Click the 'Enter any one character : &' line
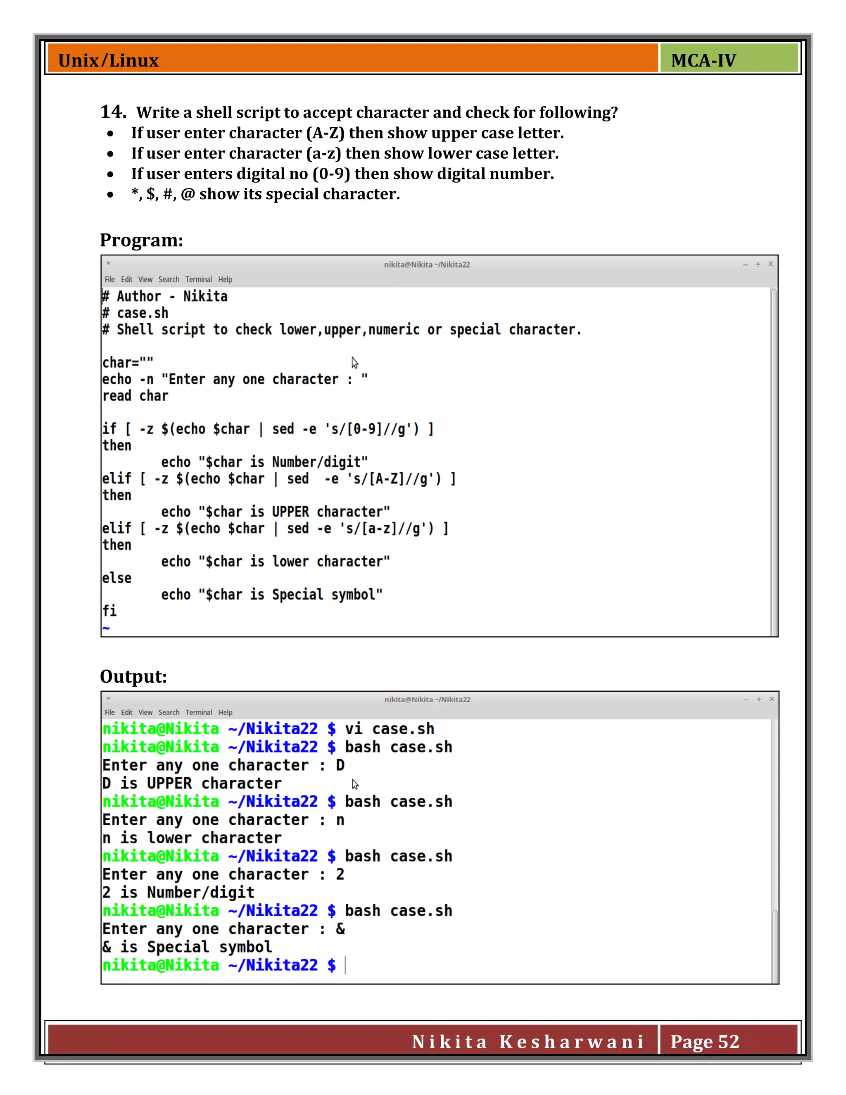Viewport: 846px width, 1095px height. point(224,928)
